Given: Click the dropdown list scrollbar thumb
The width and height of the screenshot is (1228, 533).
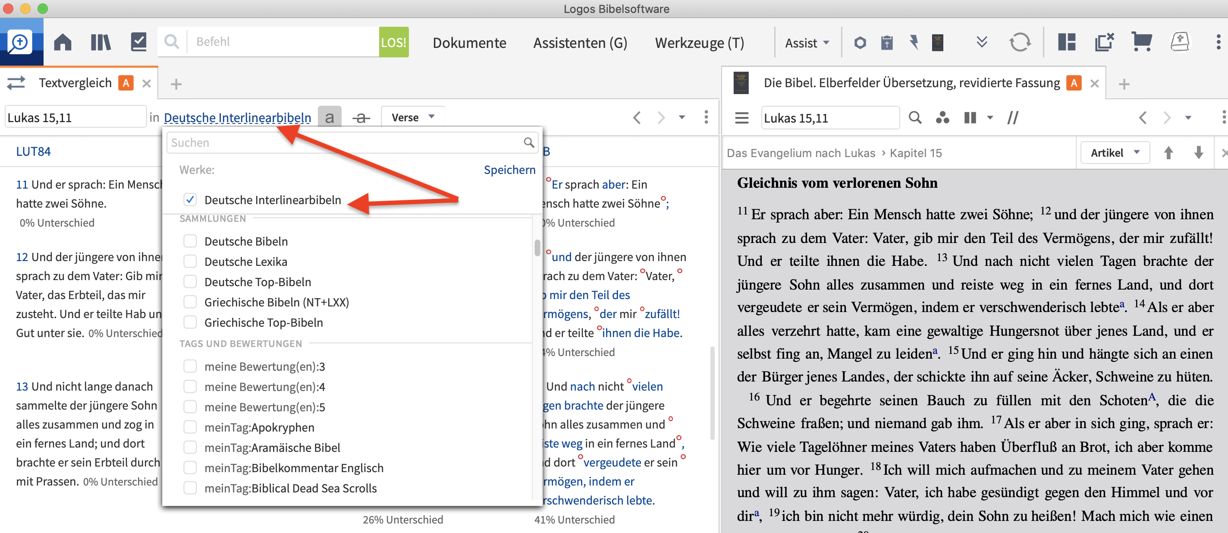Looking at the screenshot, I should (537, 248).
